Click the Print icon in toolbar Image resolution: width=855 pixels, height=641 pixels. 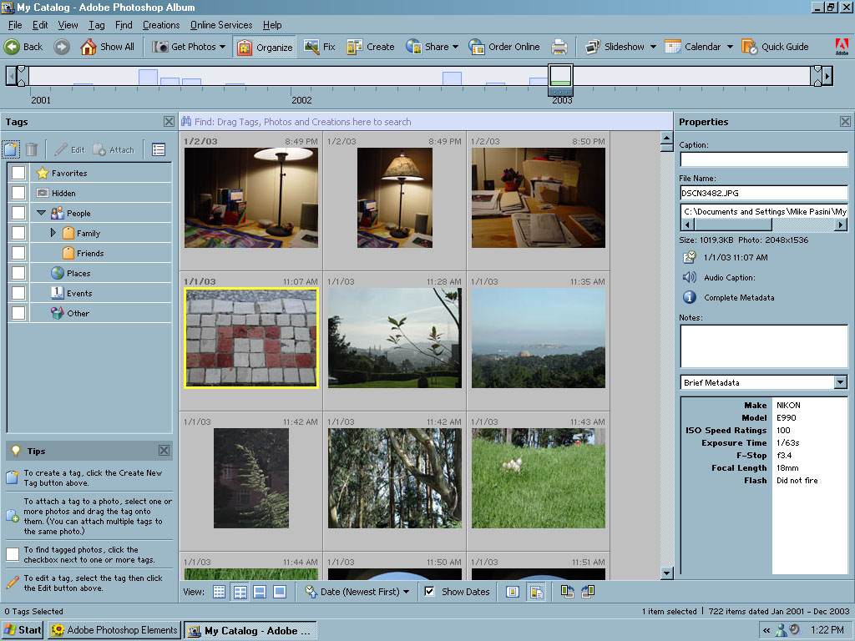click(x=559, y=47)
